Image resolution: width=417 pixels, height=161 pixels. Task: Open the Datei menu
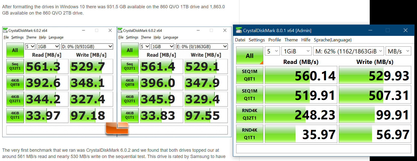point(240,40)
